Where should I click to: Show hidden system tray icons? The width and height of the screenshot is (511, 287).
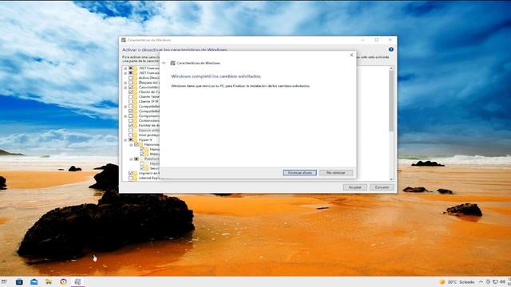(481, 281)
